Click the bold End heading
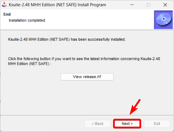 click(x=7, y=14)
